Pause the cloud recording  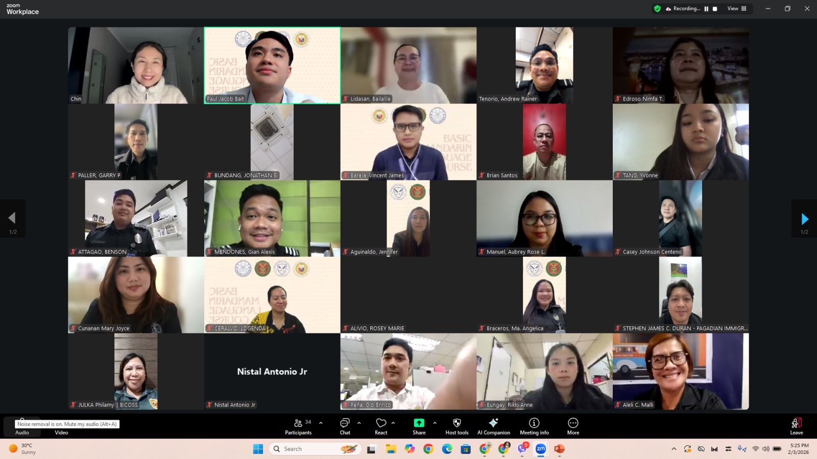pyautogui.click(x=706, y=9)
